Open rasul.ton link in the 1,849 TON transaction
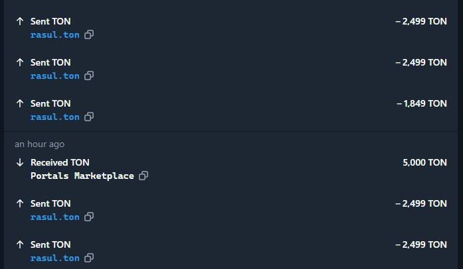This screenshot has width=463, height=269. pyautogui.click(x=54, y=117)
